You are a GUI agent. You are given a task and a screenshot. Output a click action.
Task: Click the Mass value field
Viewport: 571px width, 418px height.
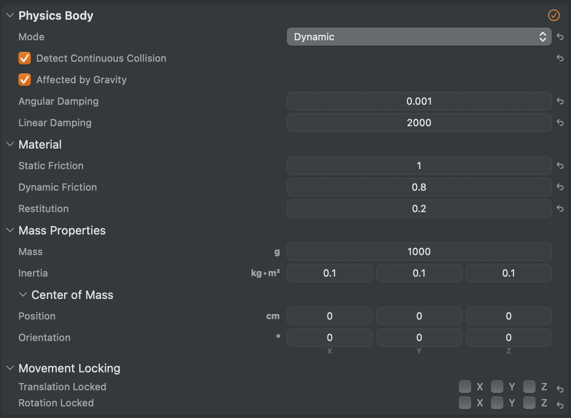(419, 252)
